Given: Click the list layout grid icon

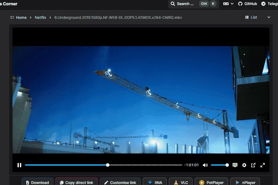Looking at the screenshot, I should click(x=247, y=17).
